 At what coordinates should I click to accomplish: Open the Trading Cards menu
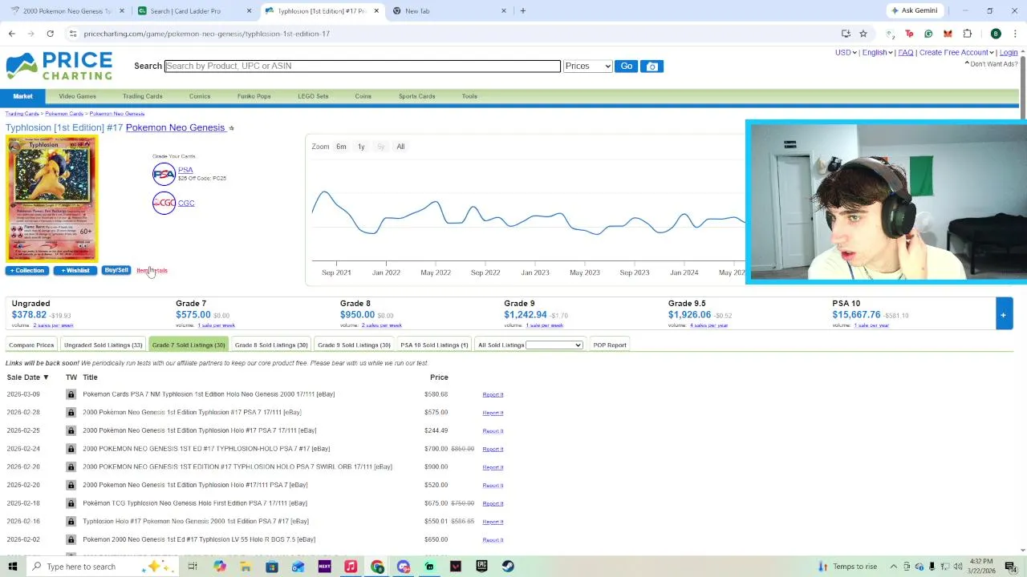143,96
